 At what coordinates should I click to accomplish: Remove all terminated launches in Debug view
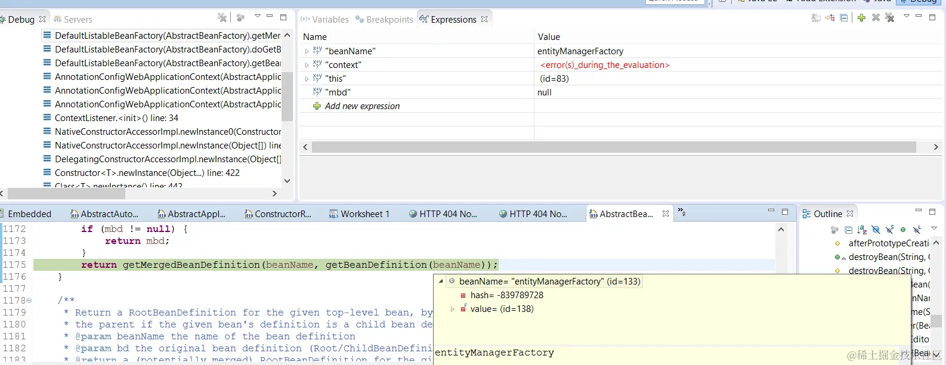click(x=222, y=18)
